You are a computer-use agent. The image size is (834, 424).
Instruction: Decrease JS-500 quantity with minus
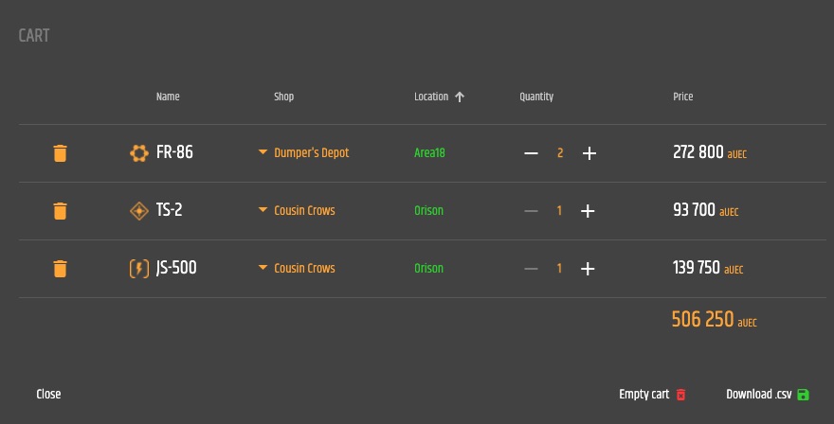[x=531, y=269]
